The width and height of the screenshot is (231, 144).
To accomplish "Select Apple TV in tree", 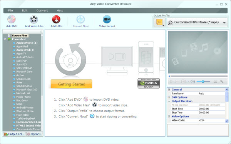I will [x=21, y=54].
